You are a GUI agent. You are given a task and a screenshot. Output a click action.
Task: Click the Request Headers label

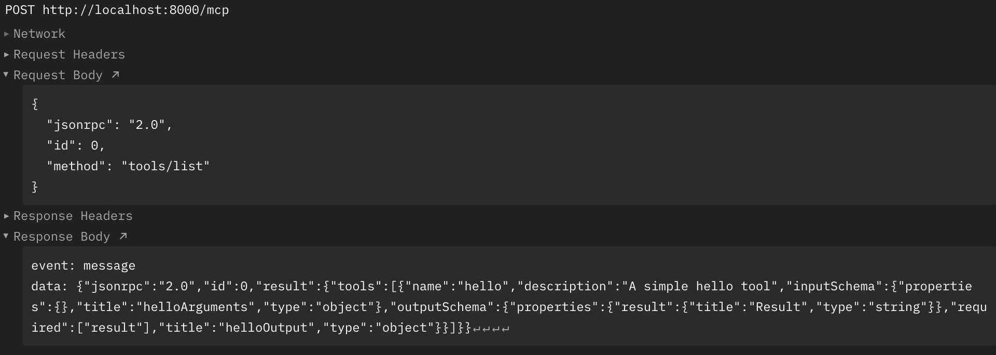(x=69, y=55)
